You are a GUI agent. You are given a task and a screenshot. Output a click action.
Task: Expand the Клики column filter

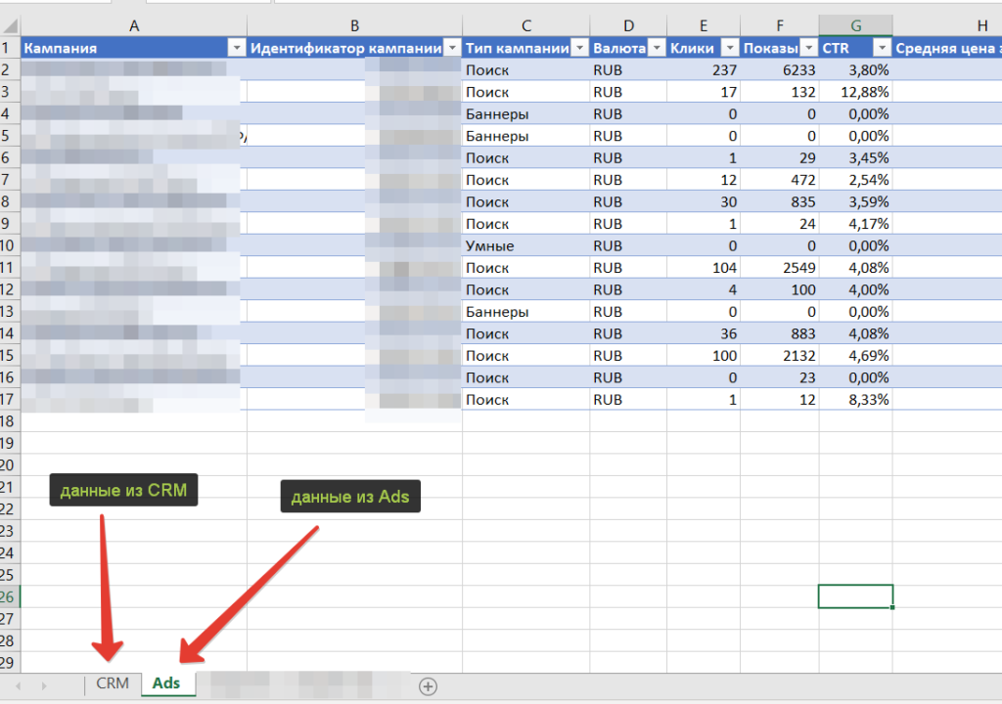[x=729, y=48]
